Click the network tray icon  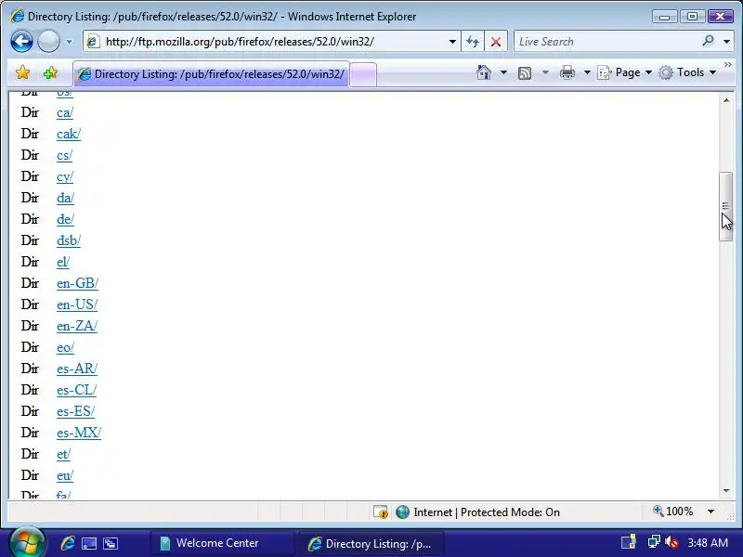pyautogui.click(x=654, y=542)
